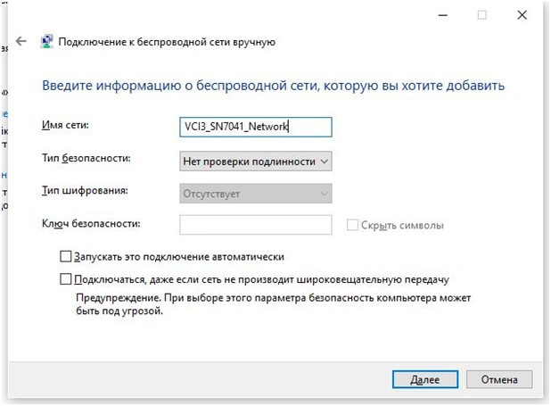Click the empty security key field

click(x=256, y=225)
